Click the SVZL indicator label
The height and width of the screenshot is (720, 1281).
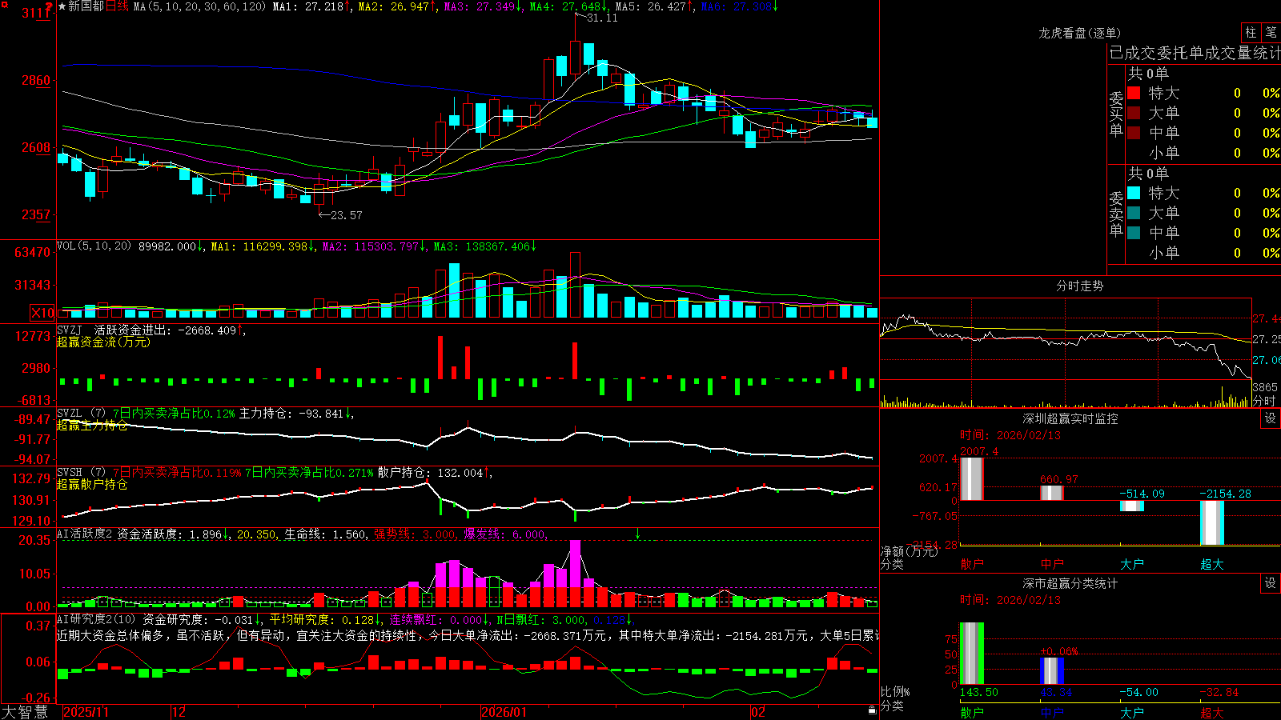(81, 414)
